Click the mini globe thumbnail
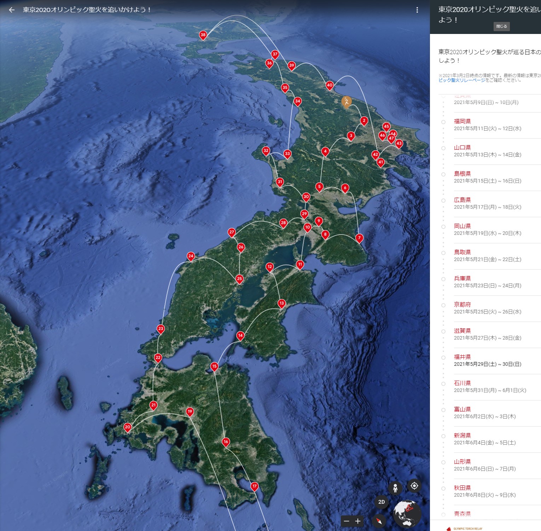The height and width of the screenshot is (531, 541). [x=407, y=514]
